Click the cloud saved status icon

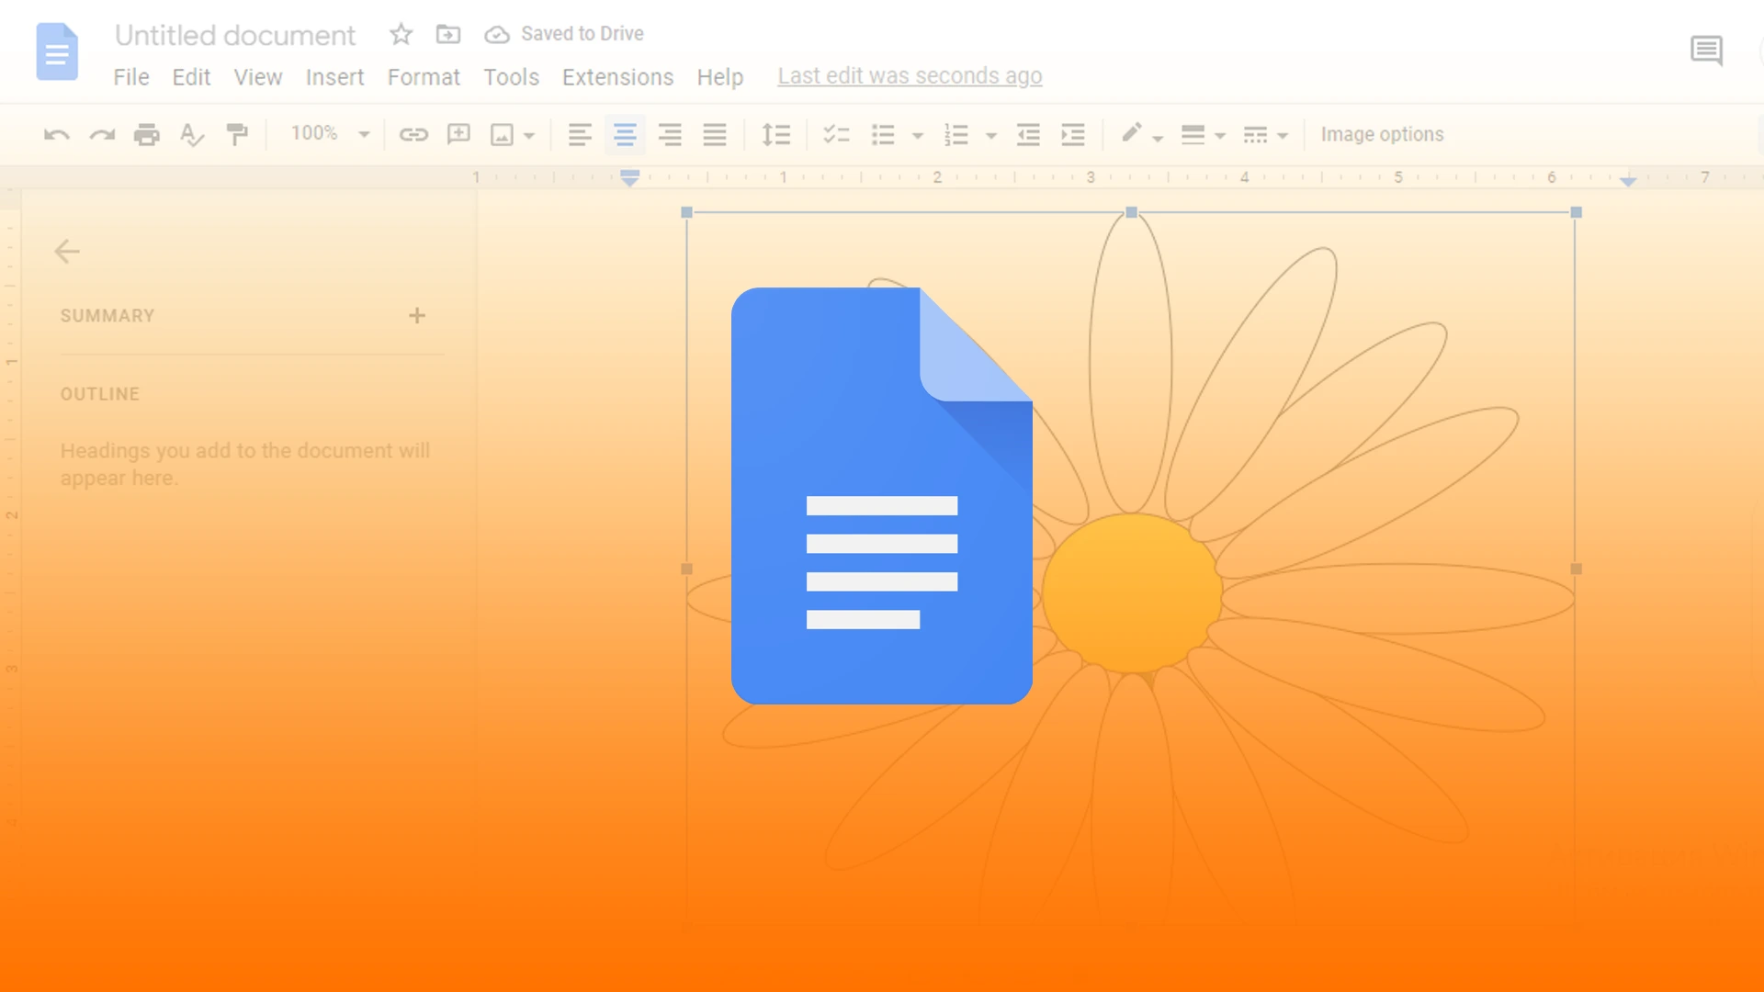click(x=497, y=35)
